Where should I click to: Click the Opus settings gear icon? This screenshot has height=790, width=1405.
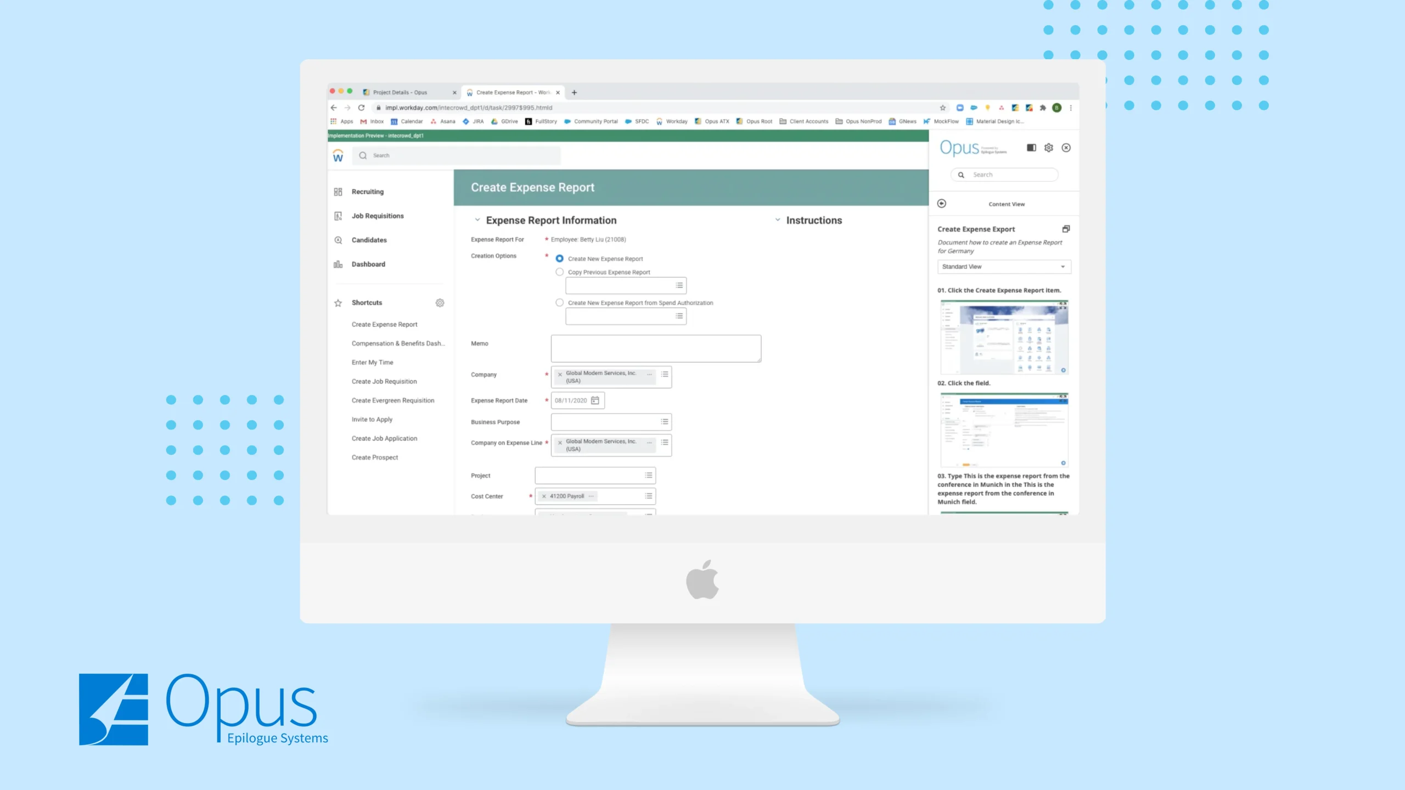tap(1049, 148)
